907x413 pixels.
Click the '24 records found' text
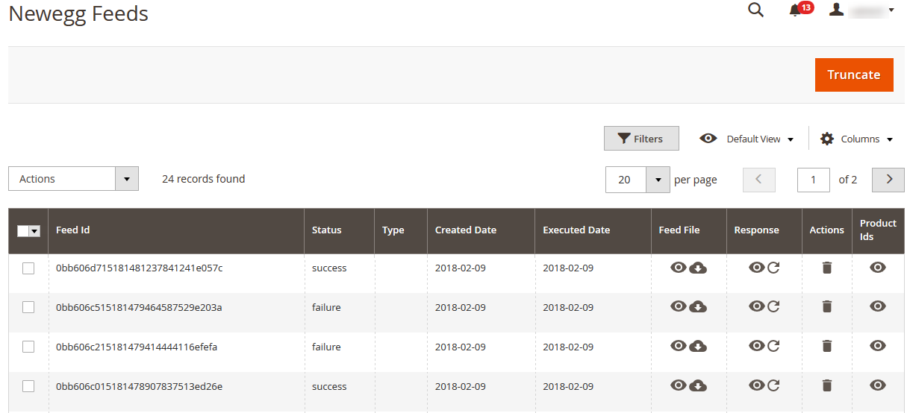pyautogui.click(x=203, y=179)
